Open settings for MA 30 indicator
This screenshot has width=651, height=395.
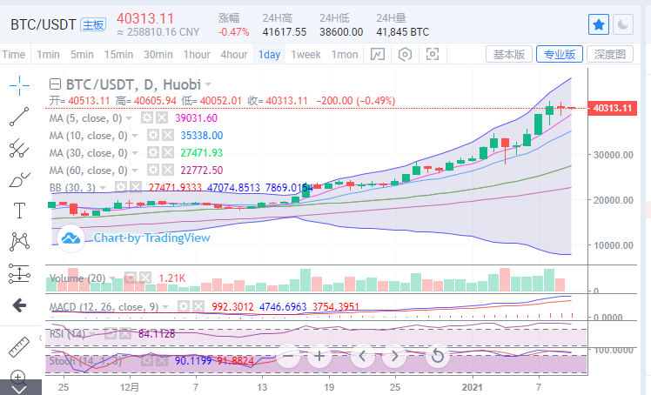click(153, 152)
